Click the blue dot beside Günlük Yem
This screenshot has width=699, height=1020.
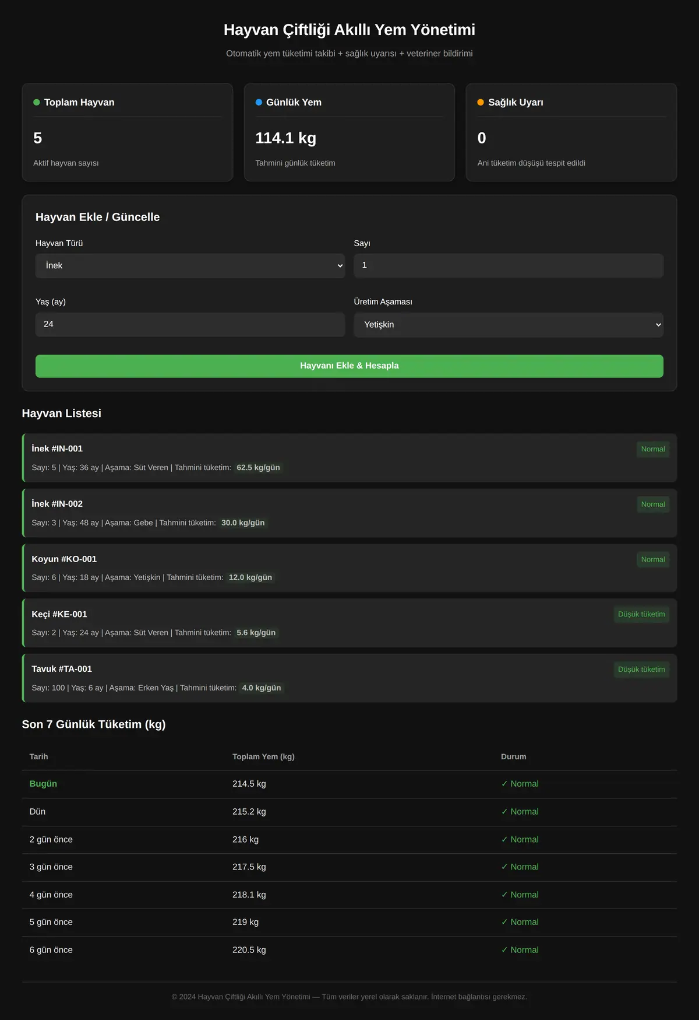tap(259, 102)
